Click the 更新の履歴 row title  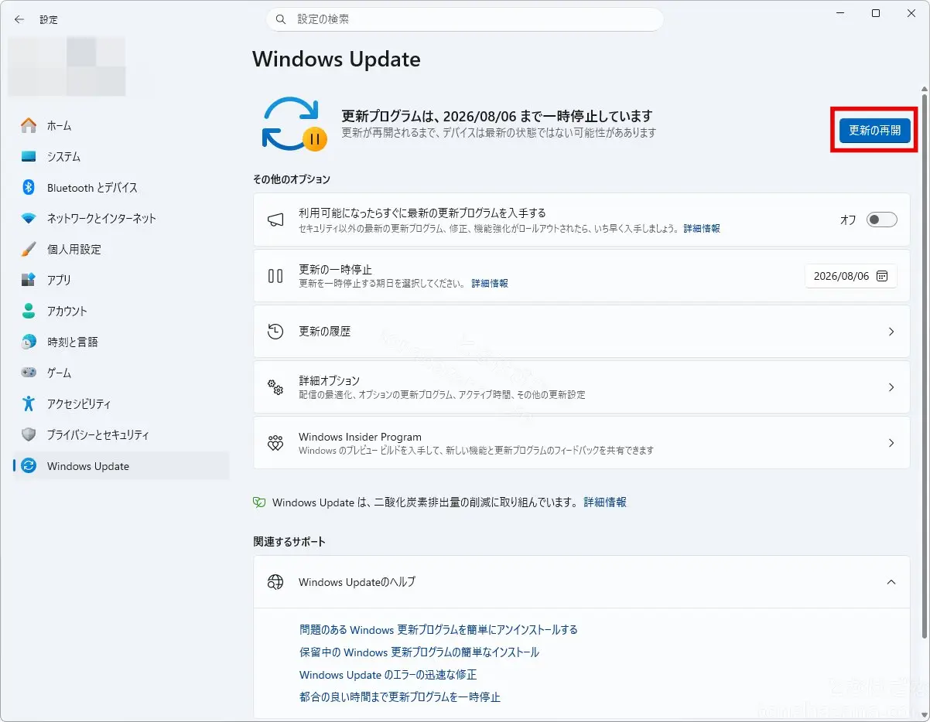(324, 332)
